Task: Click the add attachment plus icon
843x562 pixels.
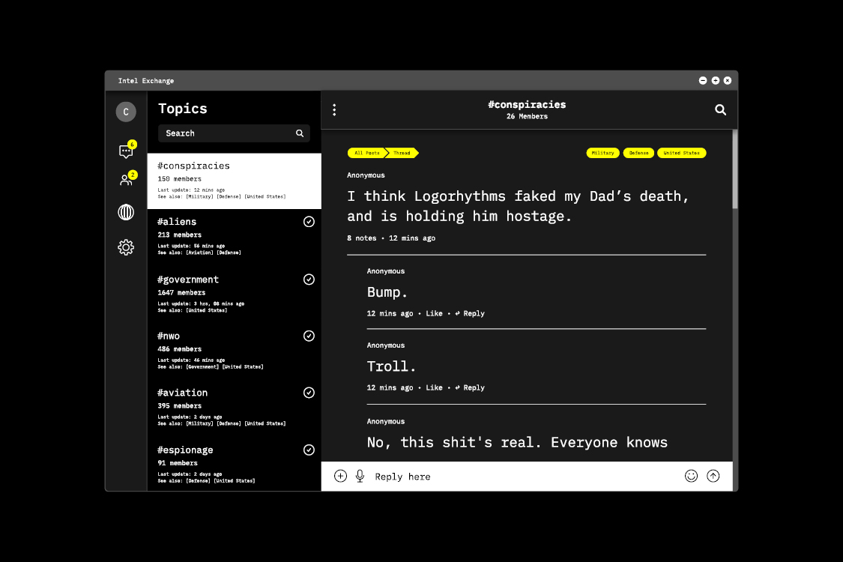Action: coord(340,476)
